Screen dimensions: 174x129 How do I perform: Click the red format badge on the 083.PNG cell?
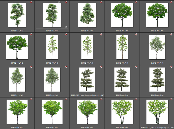click(101, 2)
